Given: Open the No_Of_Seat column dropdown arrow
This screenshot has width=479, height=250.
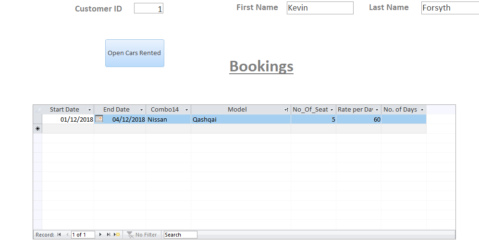Looking at the screenshot, I should 332,110.
